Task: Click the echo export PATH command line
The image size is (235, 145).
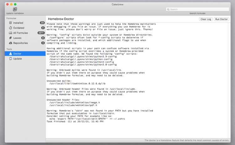Action: (87, 119)
